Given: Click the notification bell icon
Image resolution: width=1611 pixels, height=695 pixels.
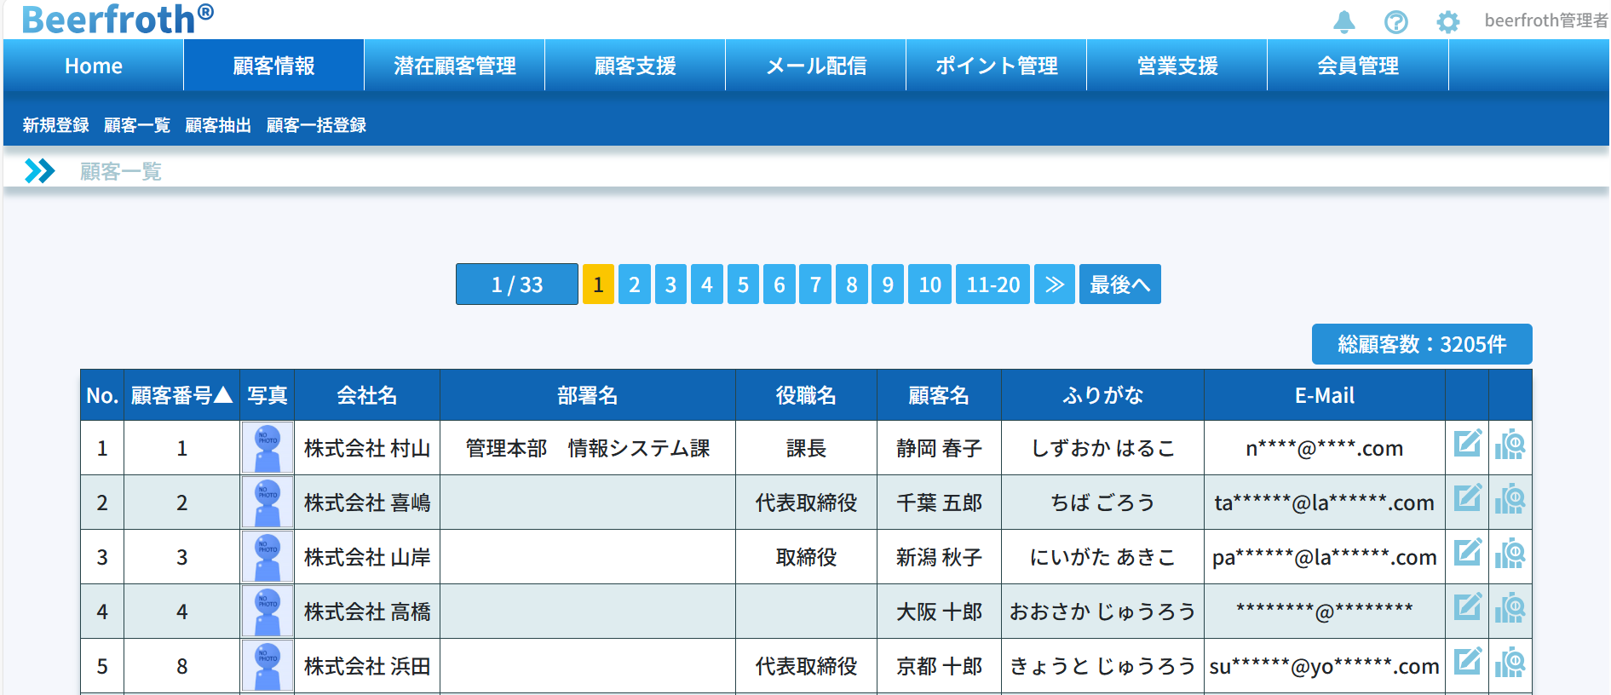Looking at the screenshot, I should [x=1343, y=21].
